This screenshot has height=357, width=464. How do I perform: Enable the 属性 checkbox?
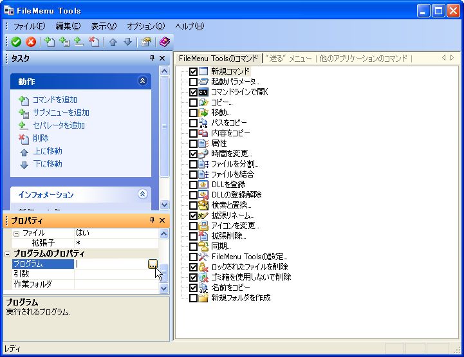[x=193, y=143]
